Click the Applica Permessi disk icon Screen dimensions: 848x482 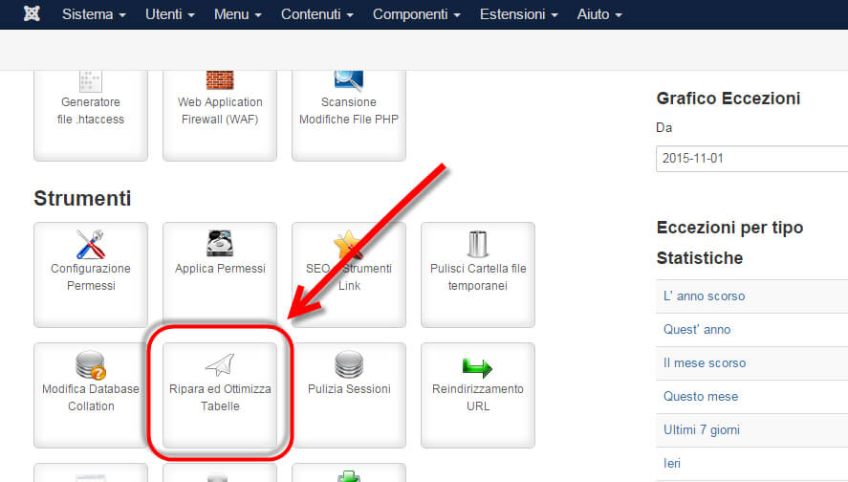[x=220, y=244]
